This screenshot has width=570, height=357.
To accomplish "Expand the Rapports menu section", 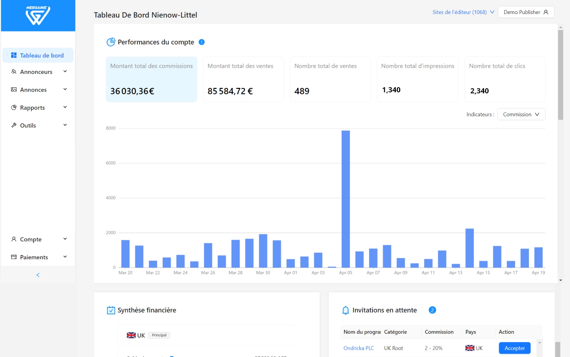I will pos(38,108).
